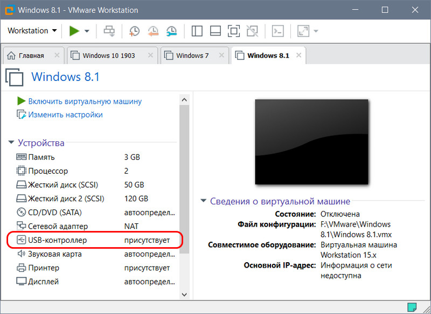This screenshot has height=314, width=431.
Task: Enter full screen mode
Action: point(234,31)
